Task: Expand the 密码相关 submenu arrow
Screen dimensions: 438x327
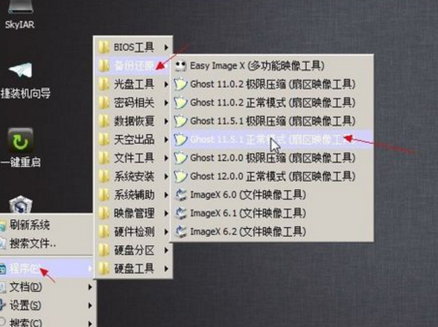Action: 166,103
